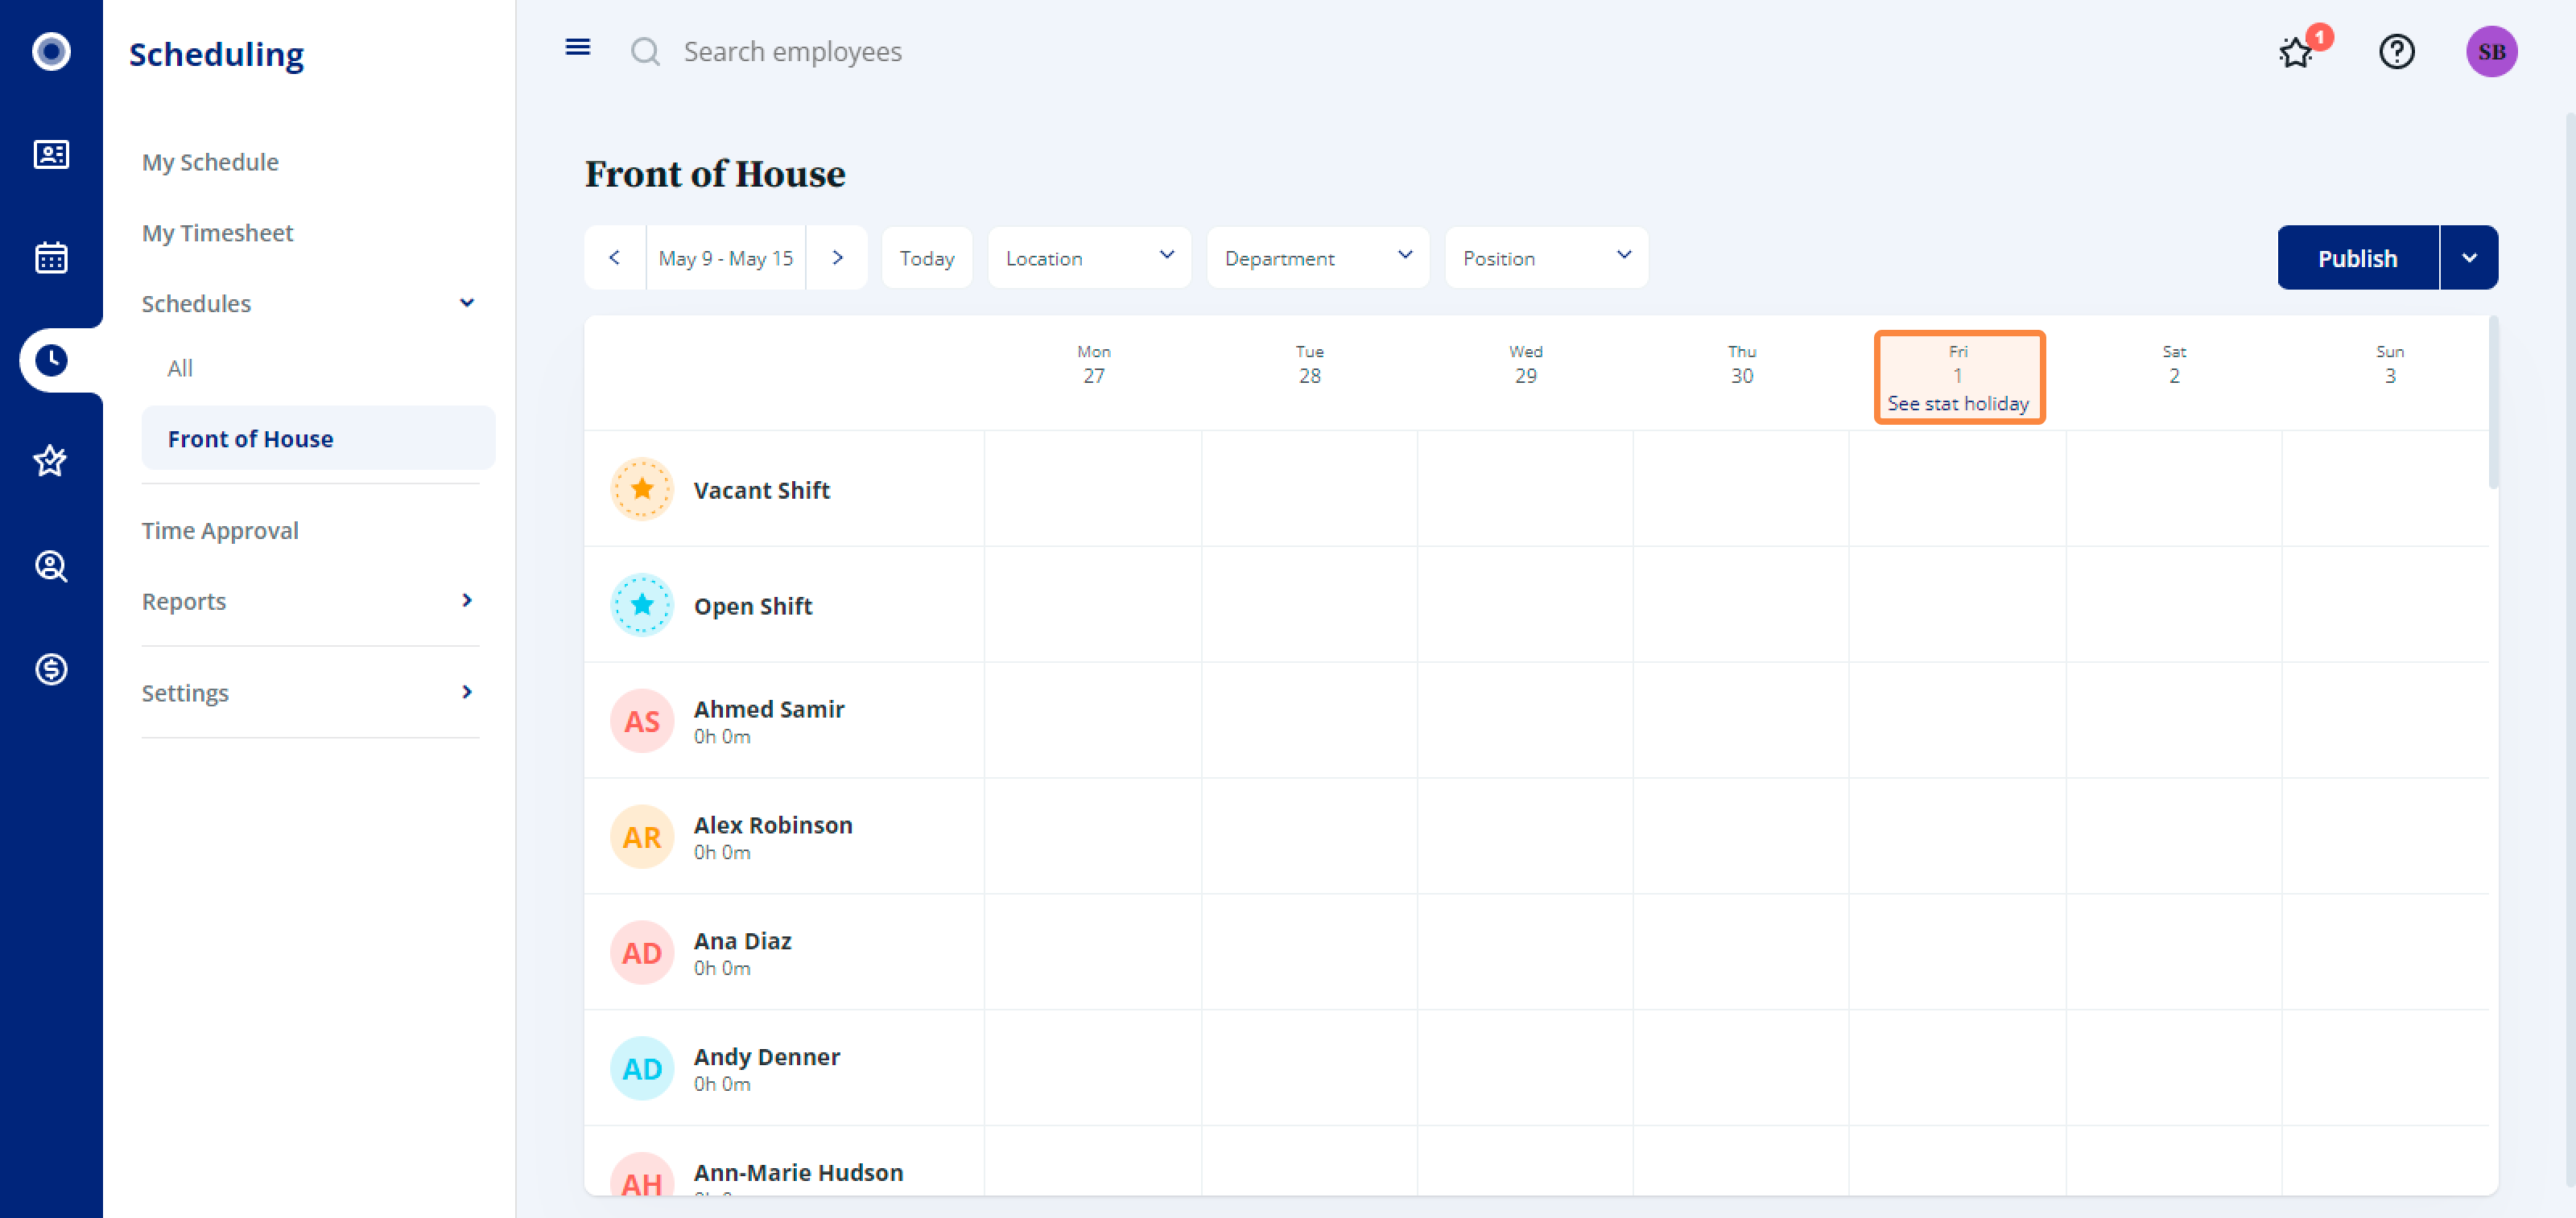Screen dimensions: 2576x1218
Task: Select the clock scheduling icon
Action: [x=51, y=360]
